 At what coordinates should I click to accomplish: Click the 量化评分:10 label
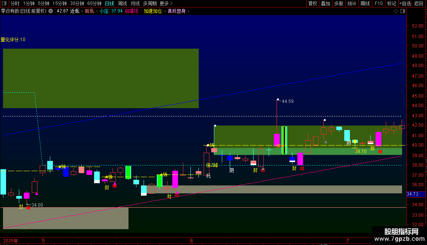(13, 40)
